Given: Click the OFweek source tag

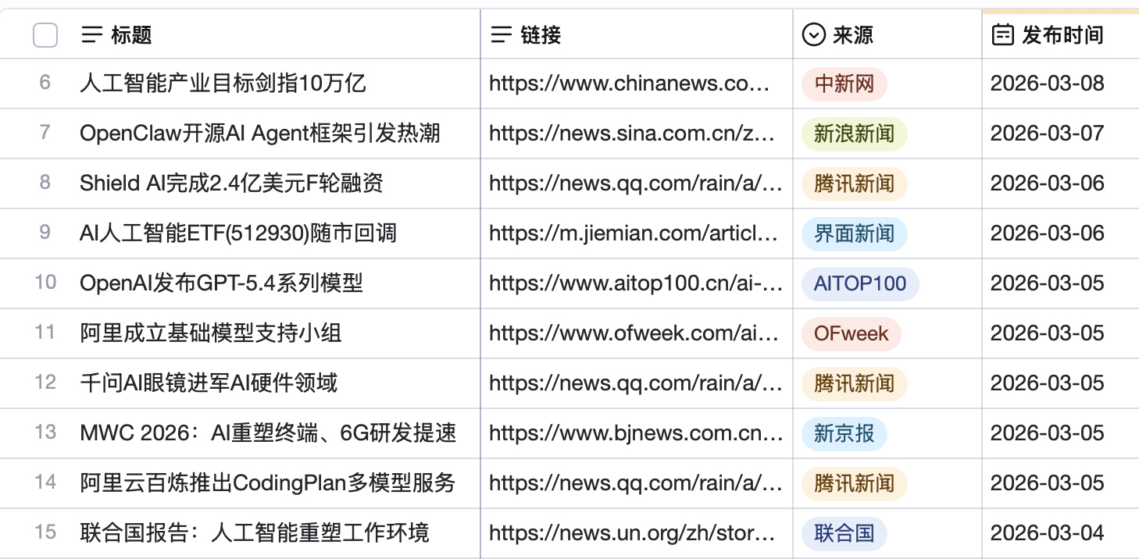Looking at the screenshot, I should click(x=852, y=333).
